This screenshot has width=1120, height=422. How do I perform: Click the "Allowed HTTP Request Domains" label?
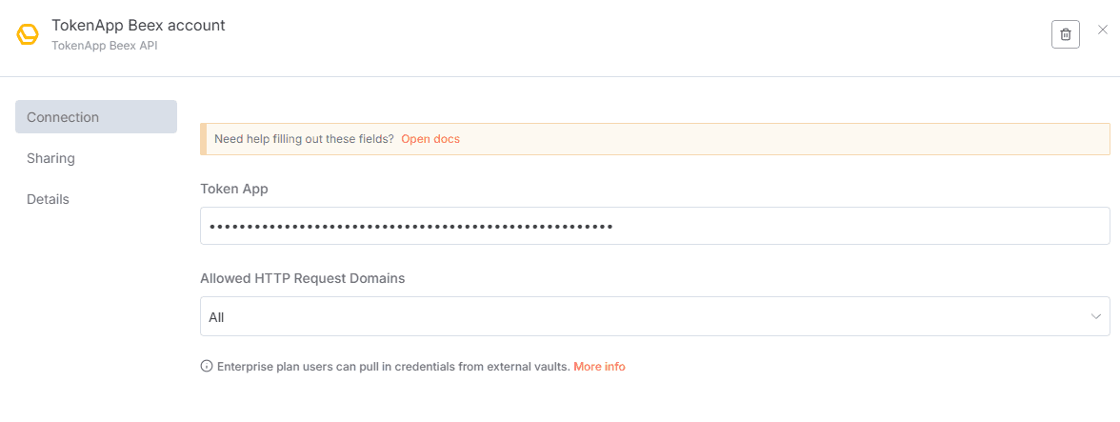point(302,278)
